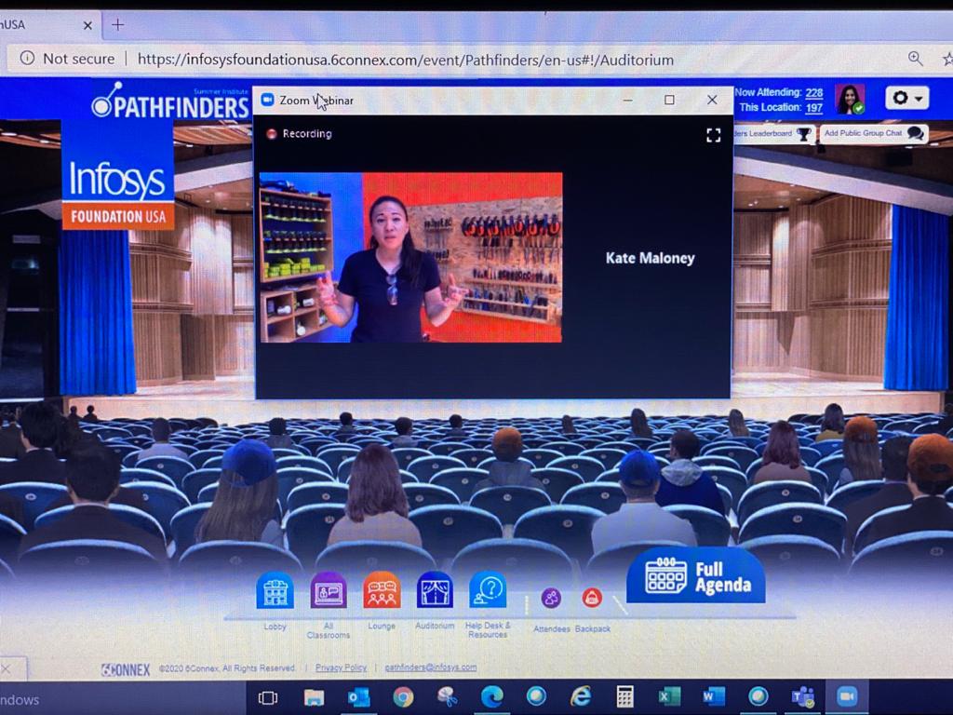Open the Attendees icon
This screenshot has width=953, height=715.
[x=551, y=599]
